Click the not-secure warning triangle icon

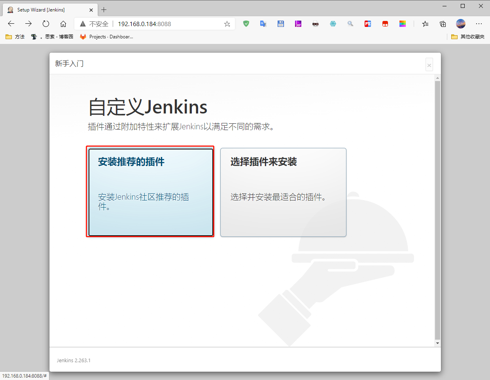pyautogui.click(x=83, y=24)
